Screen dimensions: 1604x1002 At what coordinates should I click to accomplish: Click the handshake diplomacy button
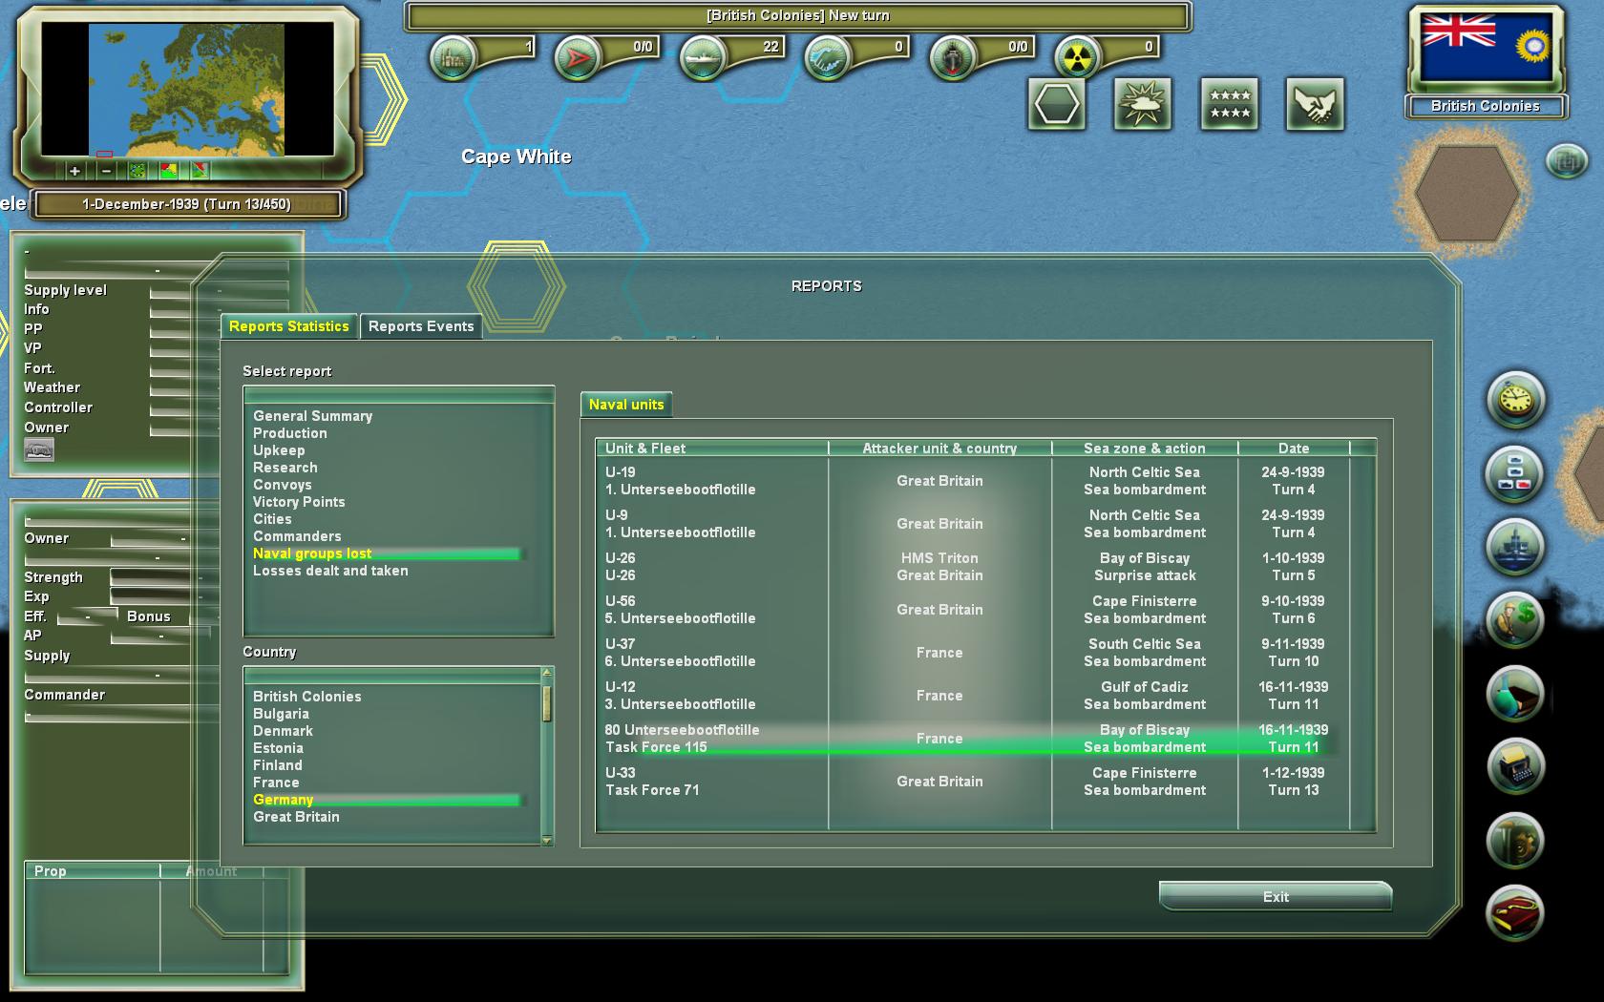point(1316,104)
